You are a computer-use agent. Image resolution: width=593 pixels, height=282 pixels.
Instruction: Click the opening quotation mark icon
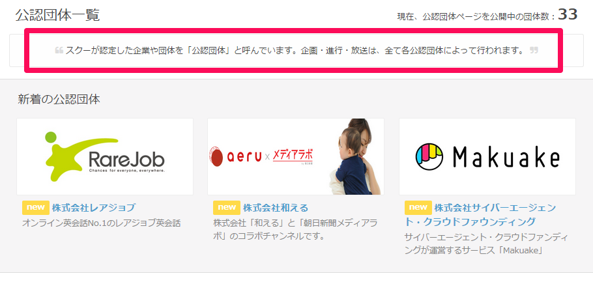(59, 50)
